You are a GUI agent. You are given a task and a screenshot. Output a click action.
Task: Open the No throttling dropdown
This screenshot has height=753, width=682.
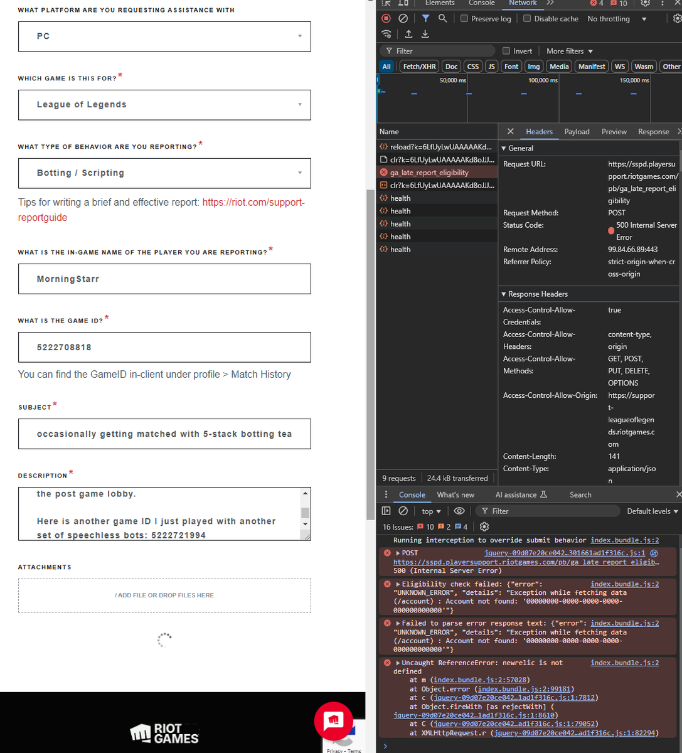617,19
